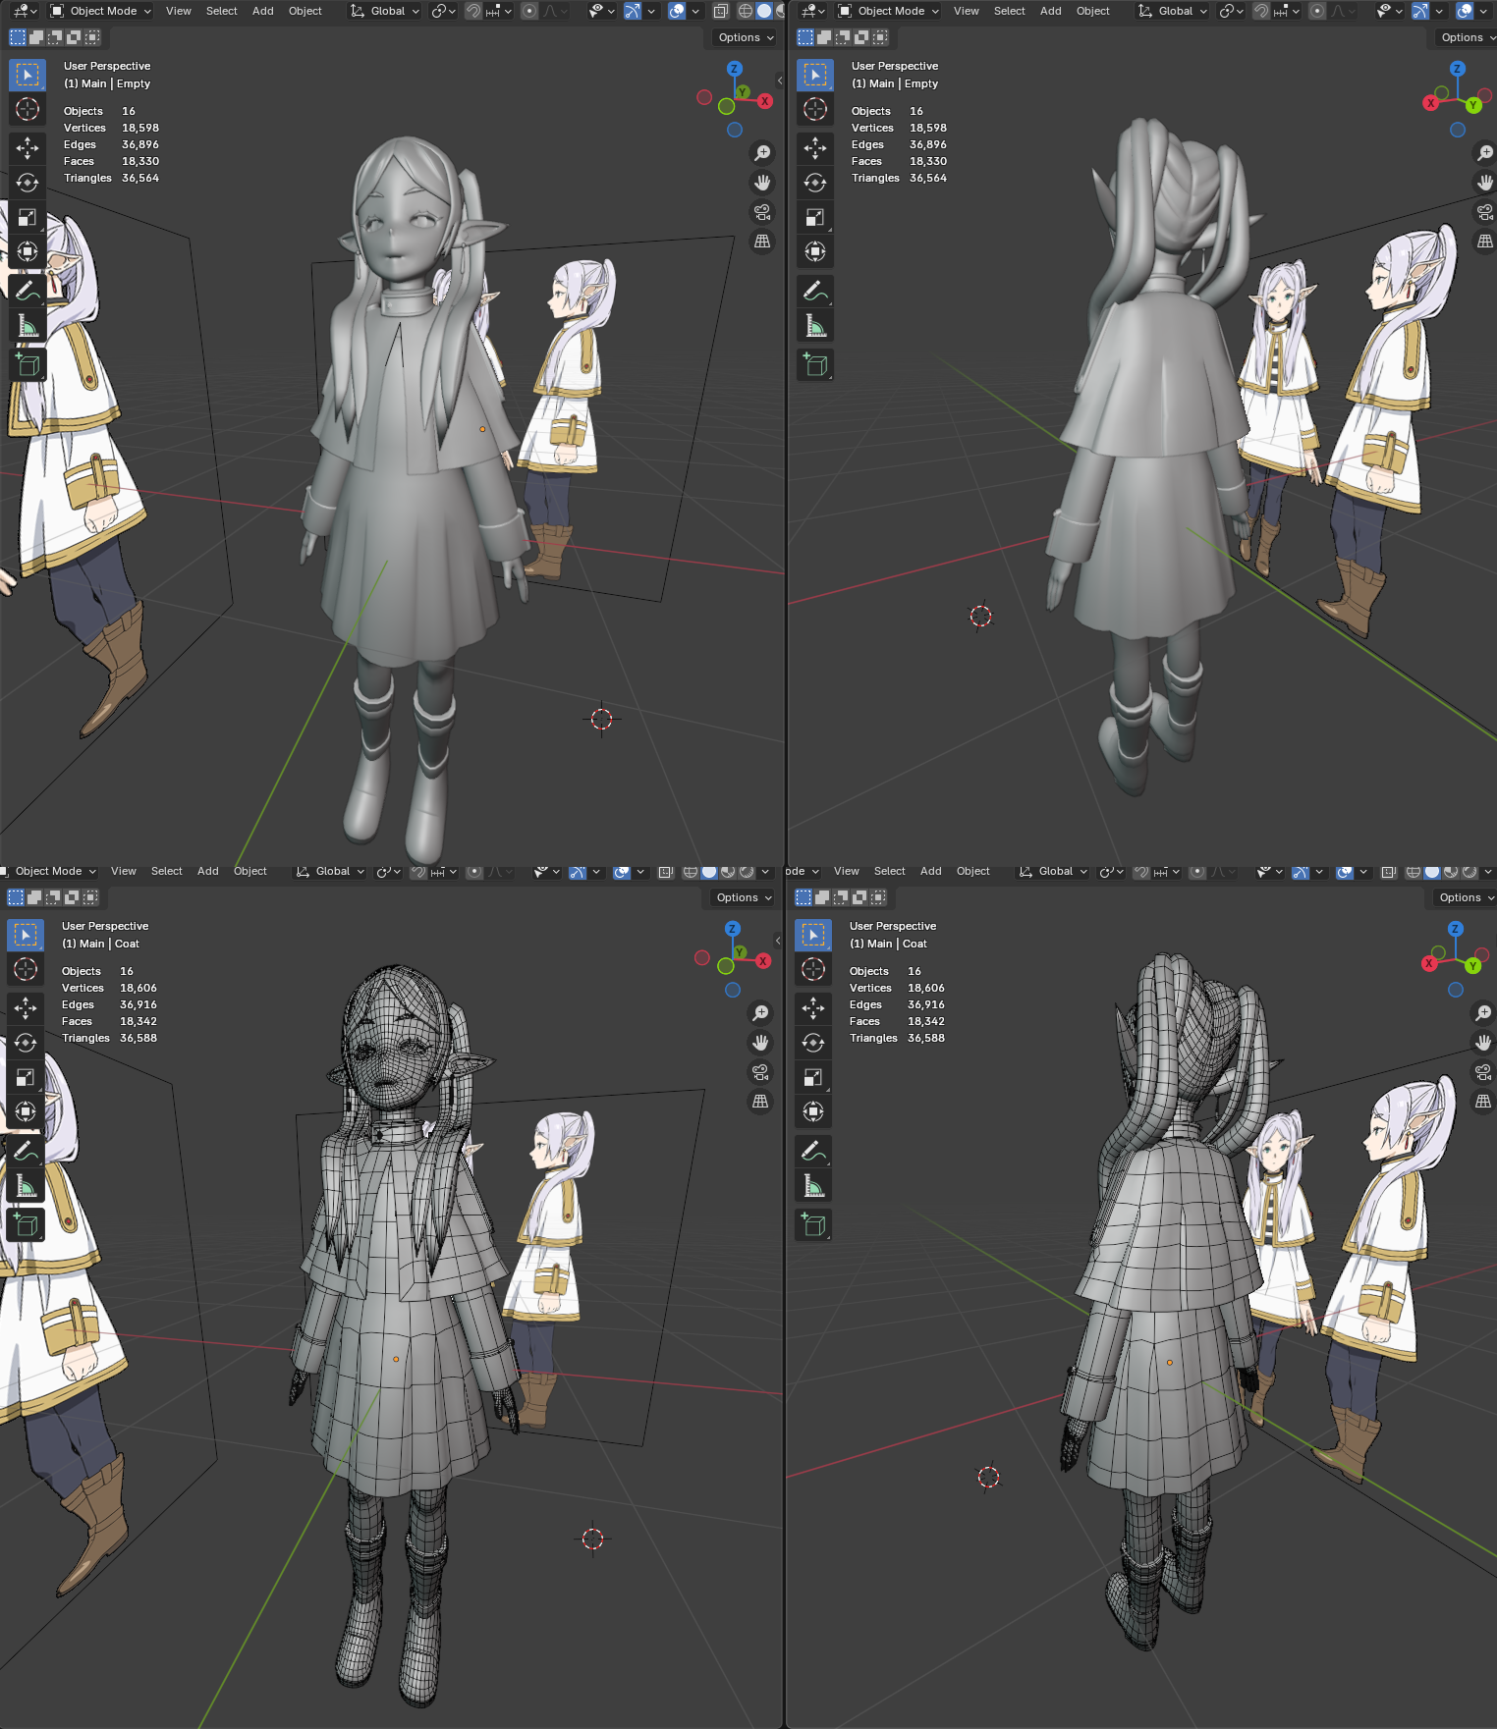The width and height of the screenshot is (1497, 1729).
Task: Activate the Move tool in top-left viewport
Action: 28,148
